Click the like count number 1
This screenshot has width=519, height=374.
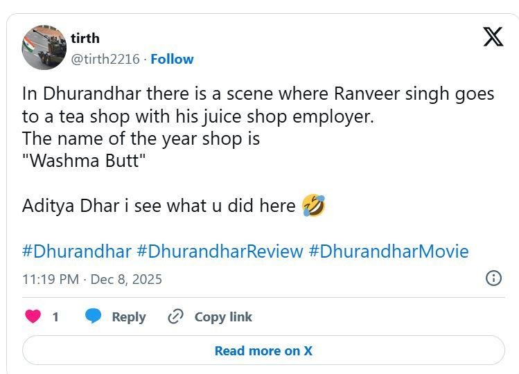click(55, 317)
